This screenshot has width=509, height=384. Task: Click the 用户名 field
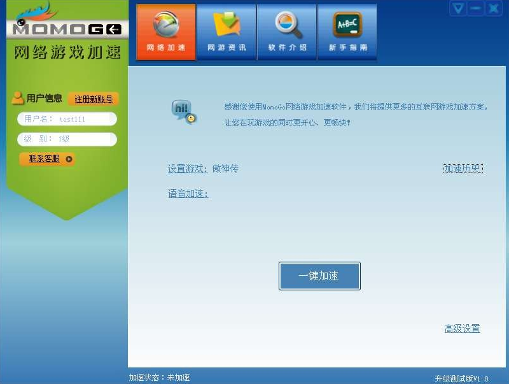pos(67,119)
